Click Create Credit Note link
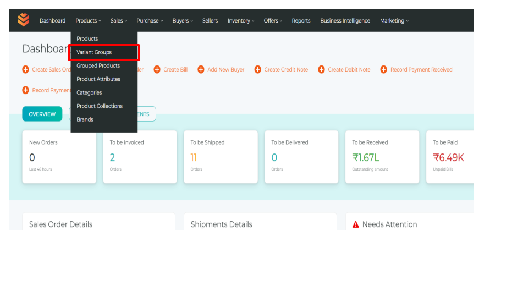 (x=286, y=69)
